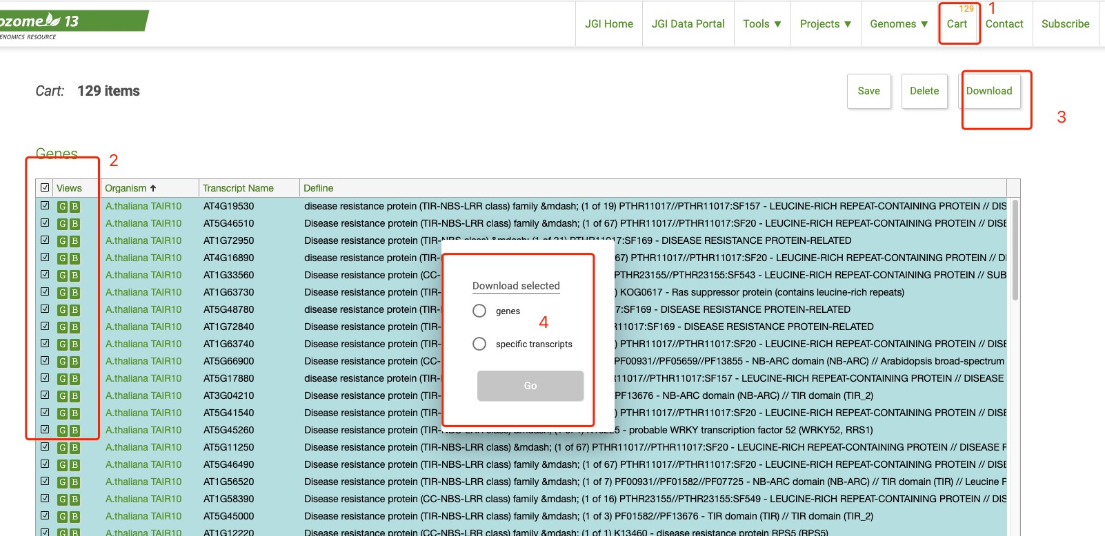Click the Define column header
The height and width of the screenshot is (536, 1105).
pos(318,188)
